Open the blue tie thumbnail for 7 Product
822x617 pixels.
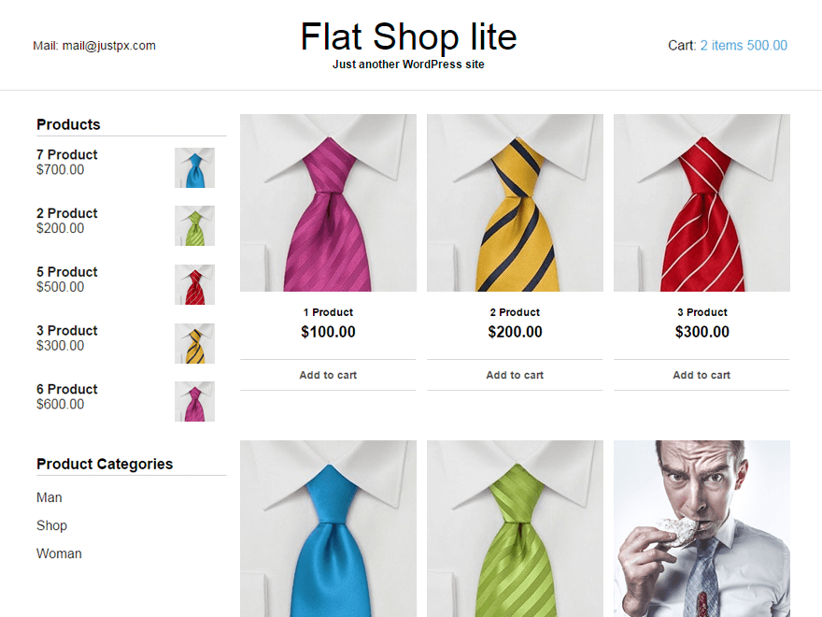click(194, 168)
